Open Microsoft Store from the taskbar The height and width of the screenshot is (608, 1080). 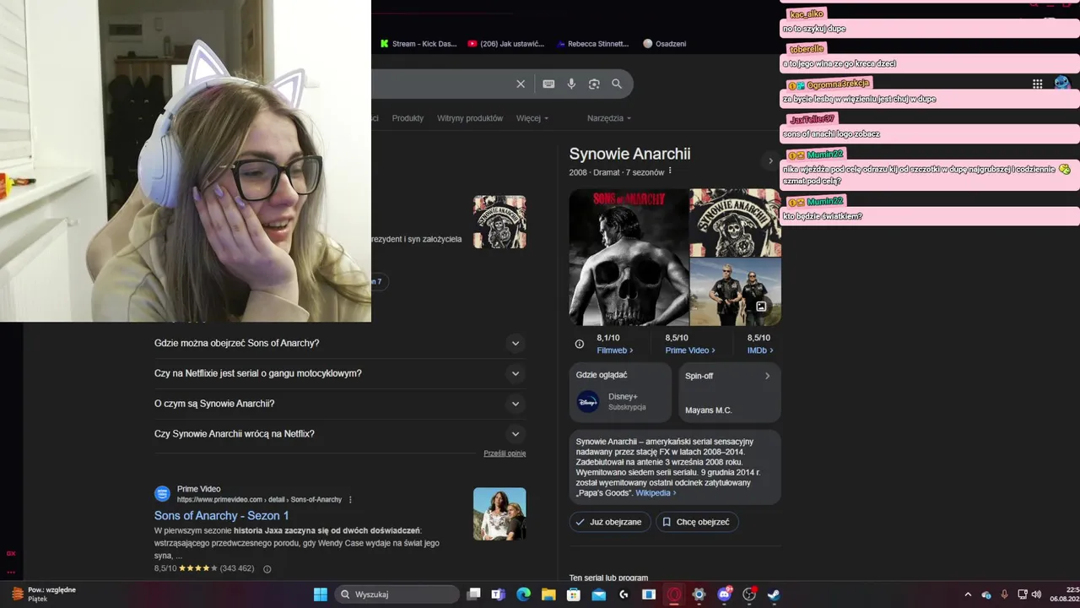point(574,594)
